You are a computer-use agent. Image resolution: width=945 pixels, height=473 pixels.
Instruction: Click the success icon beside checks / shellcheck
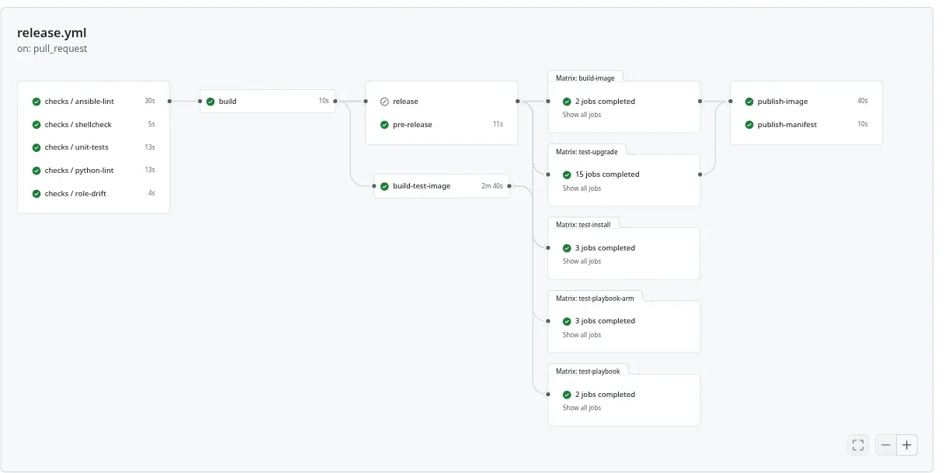click(x=36, y=125)
